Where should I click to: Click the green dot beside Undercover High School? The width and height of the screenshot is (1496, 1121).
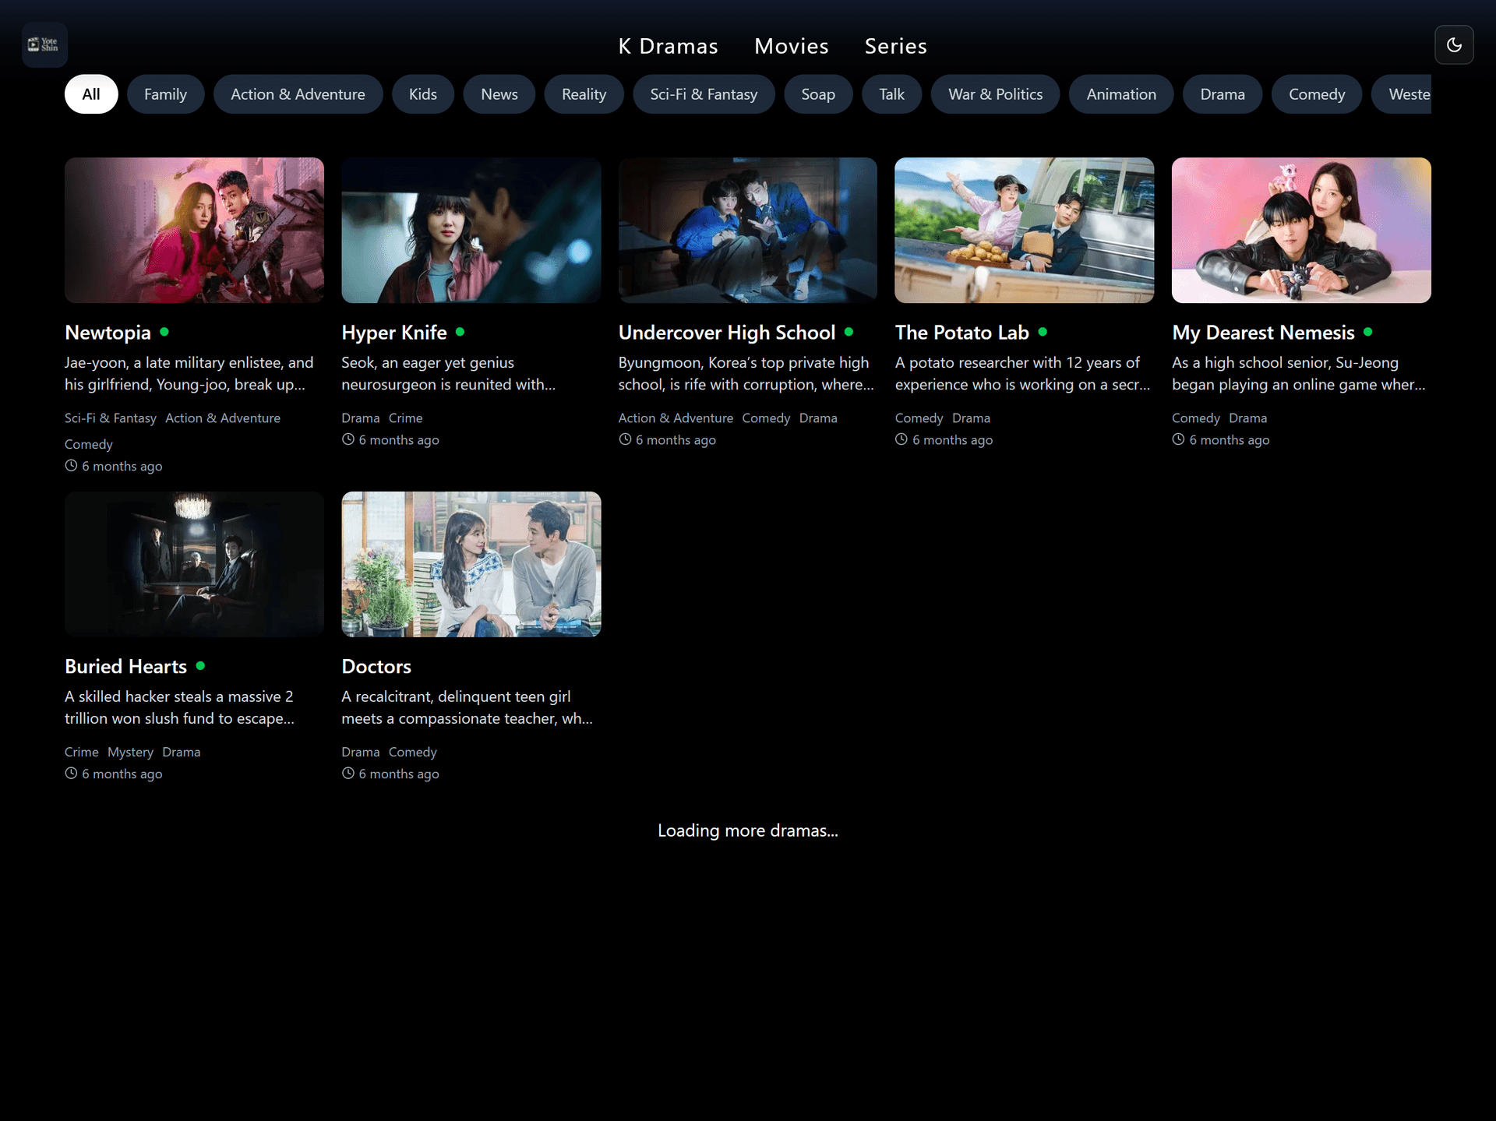pyautogui.click(x=849, y=332)
